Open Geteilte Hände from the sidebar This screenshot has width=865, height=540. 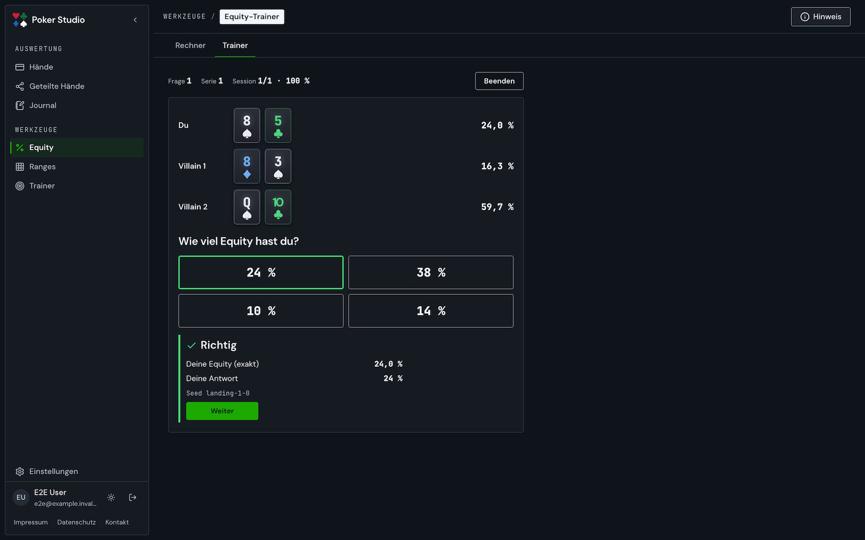77,86
